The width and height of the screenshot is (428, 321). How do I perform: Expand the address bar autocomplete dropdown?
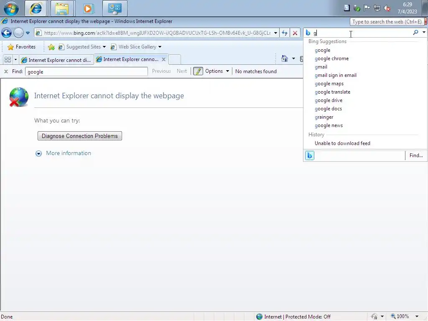275,33
